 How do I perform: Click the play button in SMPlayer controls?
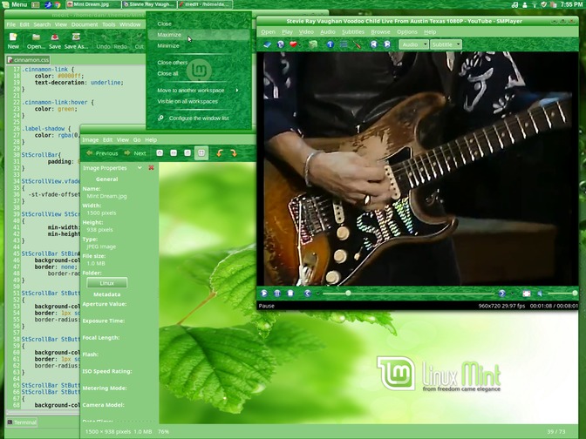[x=264, y=294]
